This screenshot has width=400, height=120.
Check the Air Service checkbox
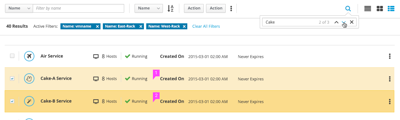[x=12, y=56]
